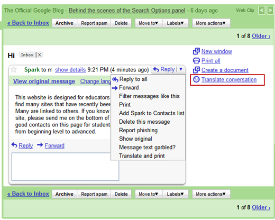The image size is (275, 220).
Task: Click the Reply button in message header
Action: (x=164, y=69)
